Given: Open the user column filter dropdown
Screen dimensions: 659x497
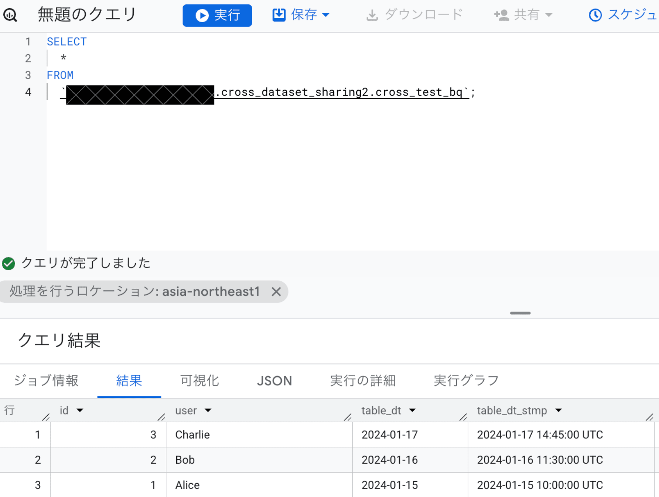Looking at the screenshot, I should (x=208, y=410).
